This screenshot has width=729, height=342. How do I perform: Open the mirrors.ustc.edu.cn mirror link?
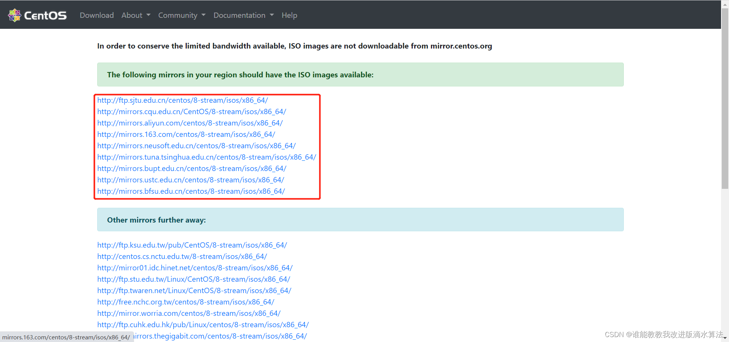pyautogui.click(x=191, y=180)
